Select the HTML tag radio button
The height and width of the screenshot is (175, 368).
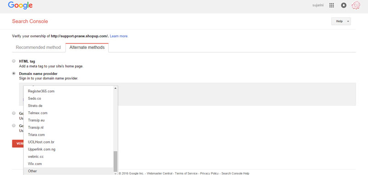click(14, 61)
